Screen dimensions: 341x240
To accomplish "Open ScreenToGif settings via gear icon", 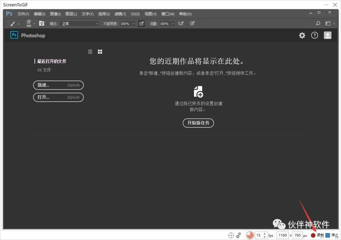I will click(x=238, y=235).
